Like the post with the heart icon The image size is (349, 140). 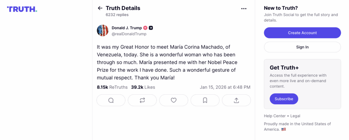173,100
